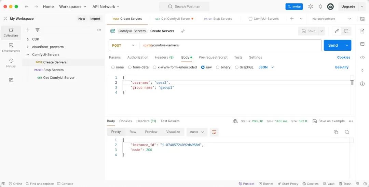Switch to the Authorization tab
Screen dimensions: 369x187
[x=138, y=58]
